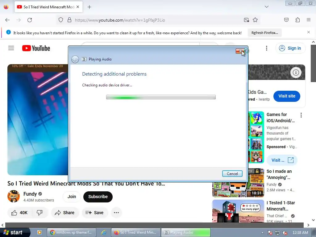Open the Fundy channel name link
316x237 pixels.
point(30,194)
